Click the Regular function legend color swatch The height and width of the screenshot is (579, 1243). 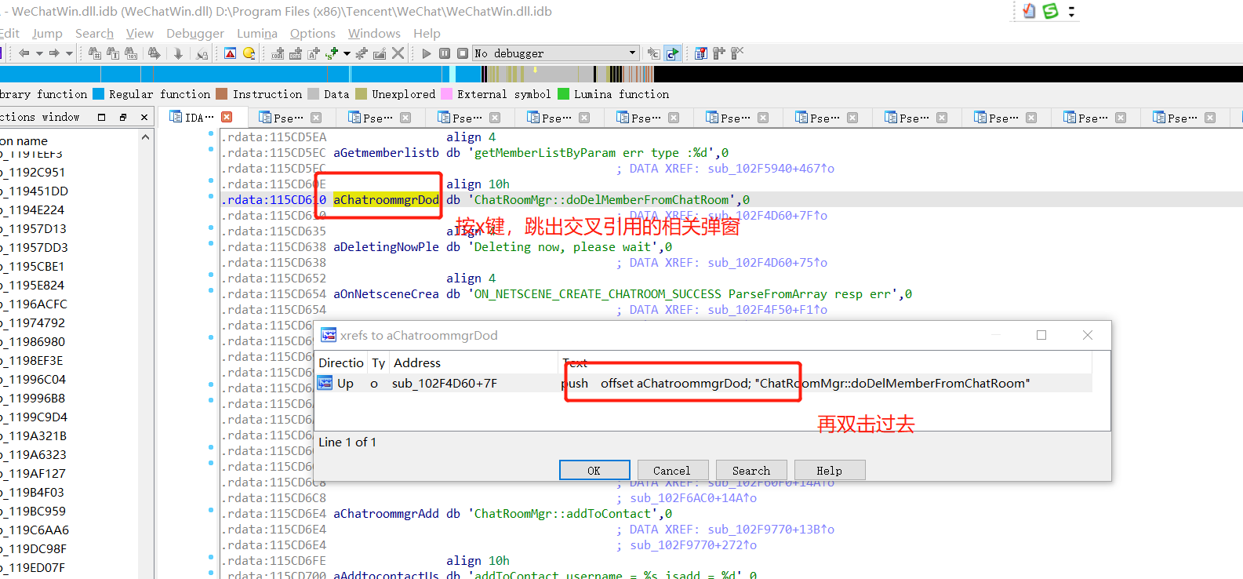98,94
